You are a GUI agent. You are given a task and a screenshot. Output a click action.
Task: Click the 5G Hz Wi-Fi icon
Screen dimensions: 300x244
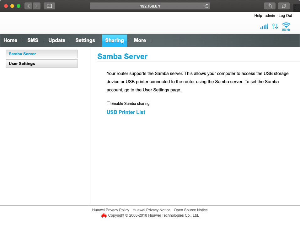[x=286, y=25]
